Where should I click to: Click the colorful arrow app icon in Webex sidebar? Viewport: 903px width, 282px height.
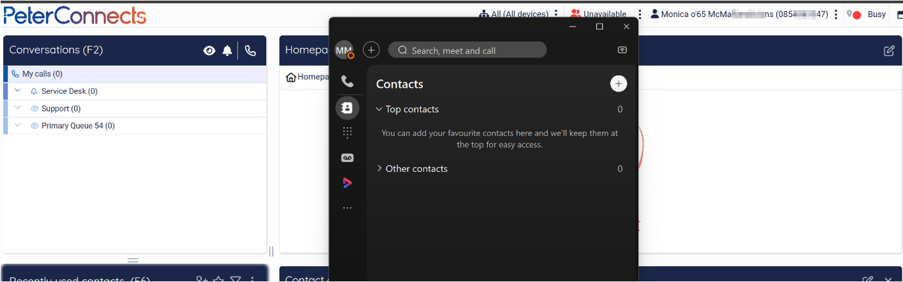coord(347,183)
